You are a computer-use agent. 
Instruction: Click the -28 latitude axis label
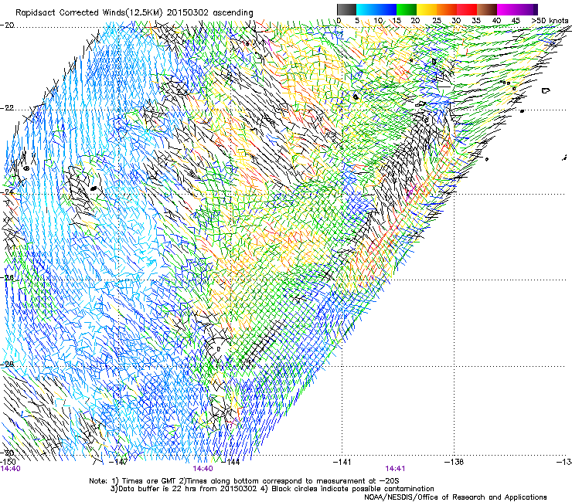7,364
